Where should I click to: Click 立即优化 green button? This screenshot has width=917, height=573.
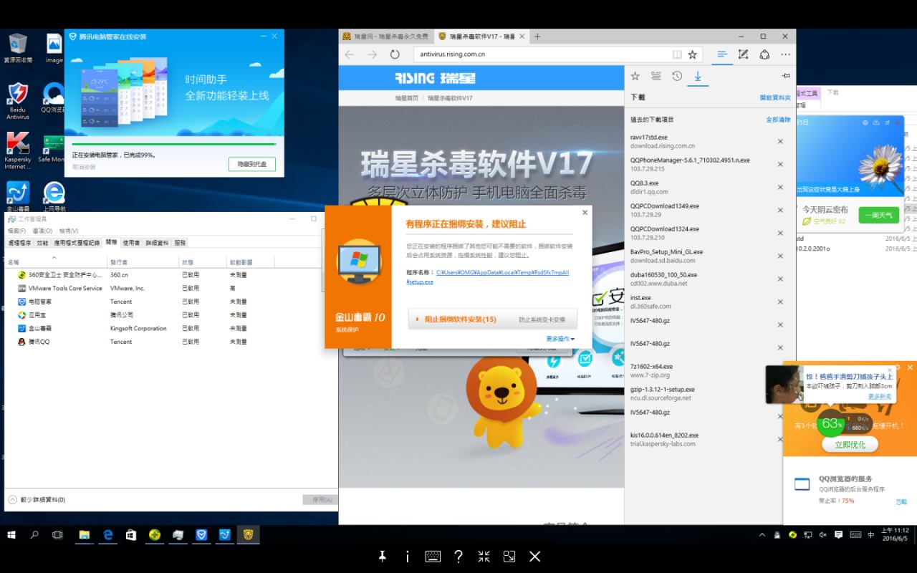850,445
